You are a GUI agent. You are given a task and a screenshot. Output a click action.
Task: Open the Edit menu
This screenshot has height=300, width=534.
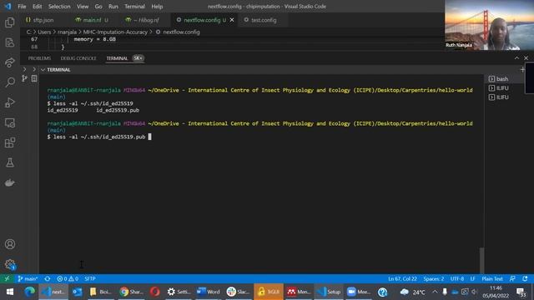(x=37, y=7)
